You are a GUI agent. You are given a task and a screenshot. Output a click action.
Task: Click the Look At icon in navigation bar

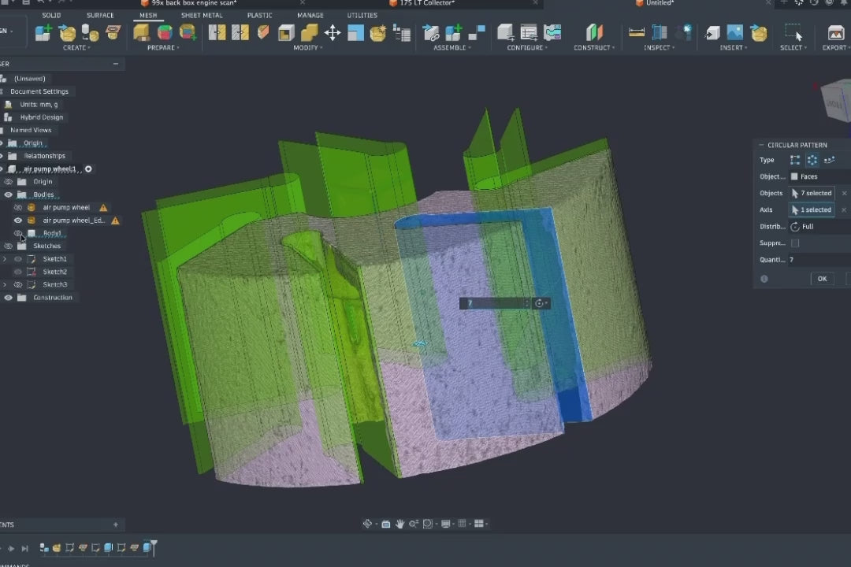[386, 524]
